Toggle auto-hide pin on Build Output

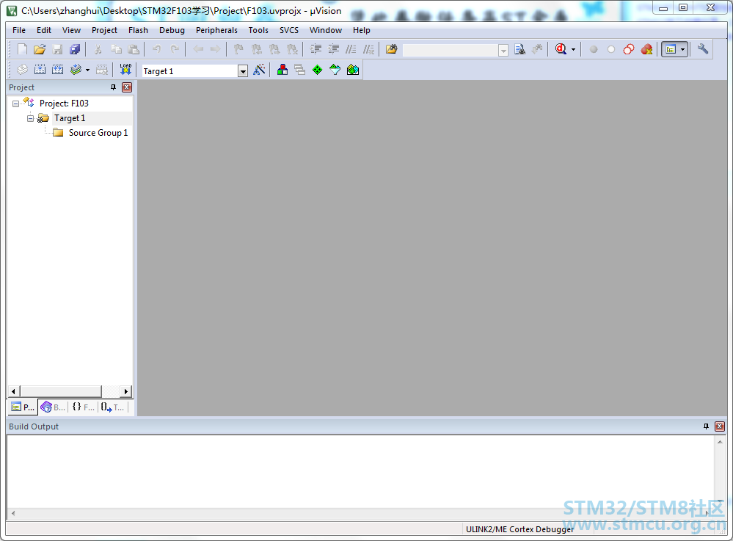707,426
